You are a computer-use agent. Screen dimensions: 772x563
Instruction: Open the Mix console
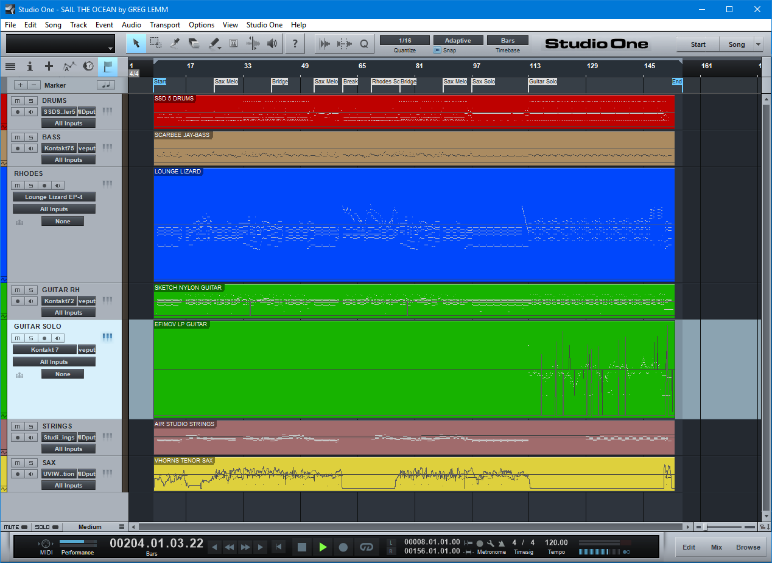coord(717,547)
